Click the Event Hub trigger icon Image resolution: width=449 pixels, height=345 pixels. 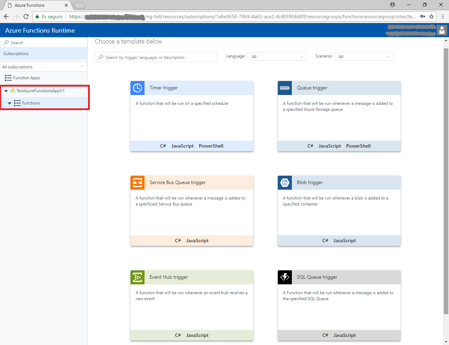click(138, 277)
